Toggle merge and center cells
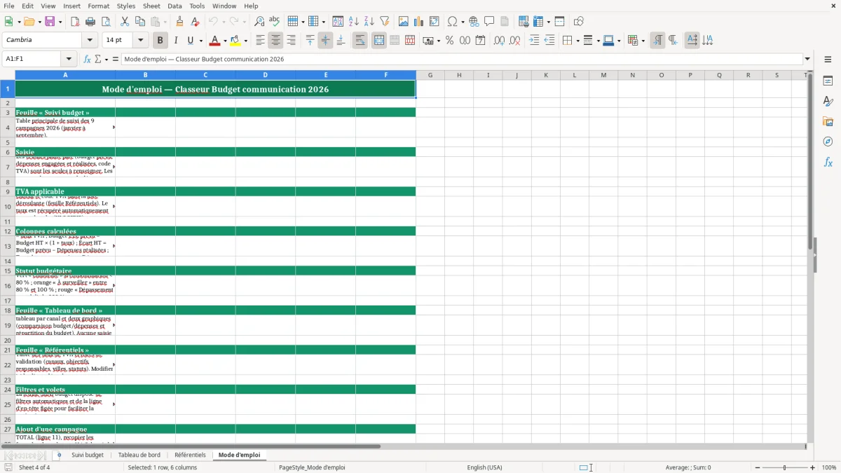This screenshot has height=473, width=841. 378,41
